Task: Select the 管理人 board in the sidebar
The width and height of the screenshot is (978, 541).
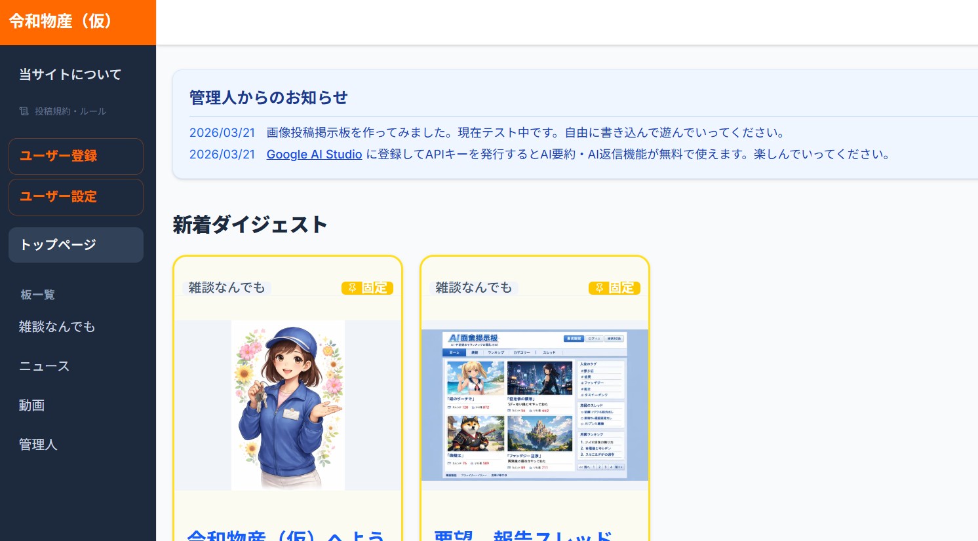Action: (x=38, y=445)
